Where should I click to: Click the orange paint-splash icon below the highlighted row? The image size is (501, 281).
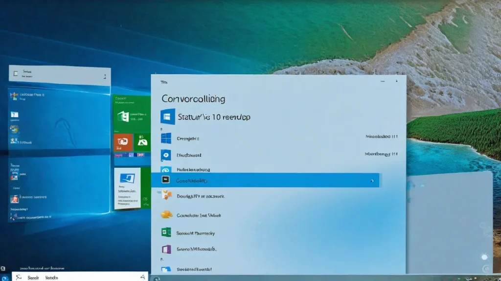pyautogui.click(x=166, y=194)
